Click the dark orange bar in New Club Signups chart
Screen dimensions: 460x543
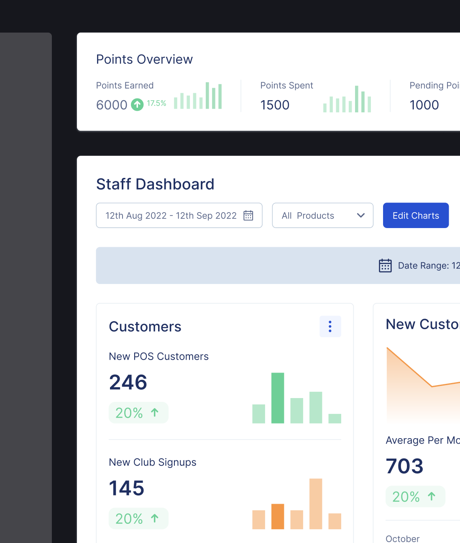[x=278, y=516]
